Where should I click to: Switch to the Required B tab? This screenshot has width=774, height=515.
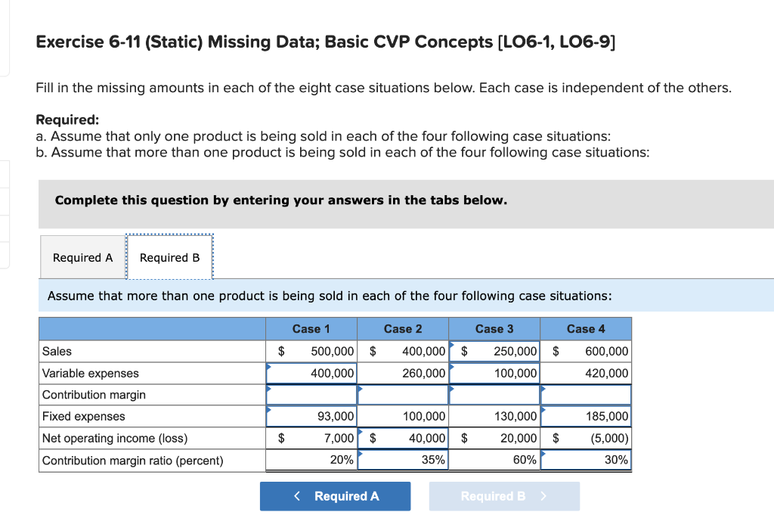(x=169, y=257)
